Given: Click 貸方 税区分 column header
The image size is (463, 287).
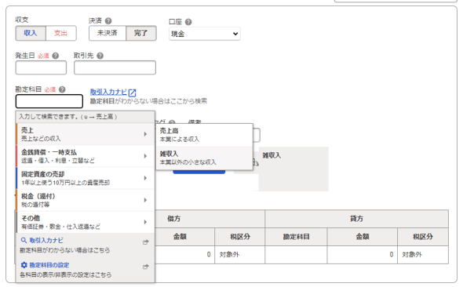Looking at the screenshot, I should point(423,237).
